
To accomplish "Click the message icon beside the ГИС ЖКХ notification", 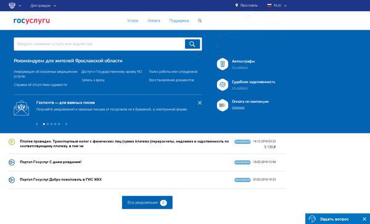I will [x=12, y=180].
